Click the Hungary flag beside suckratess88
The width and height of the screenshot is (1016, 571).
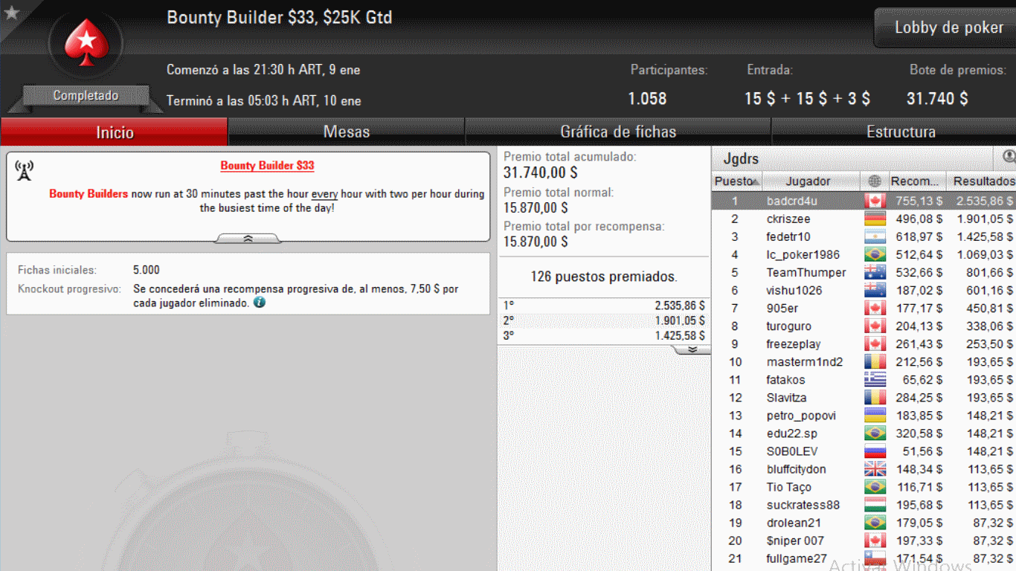(875, 504)
